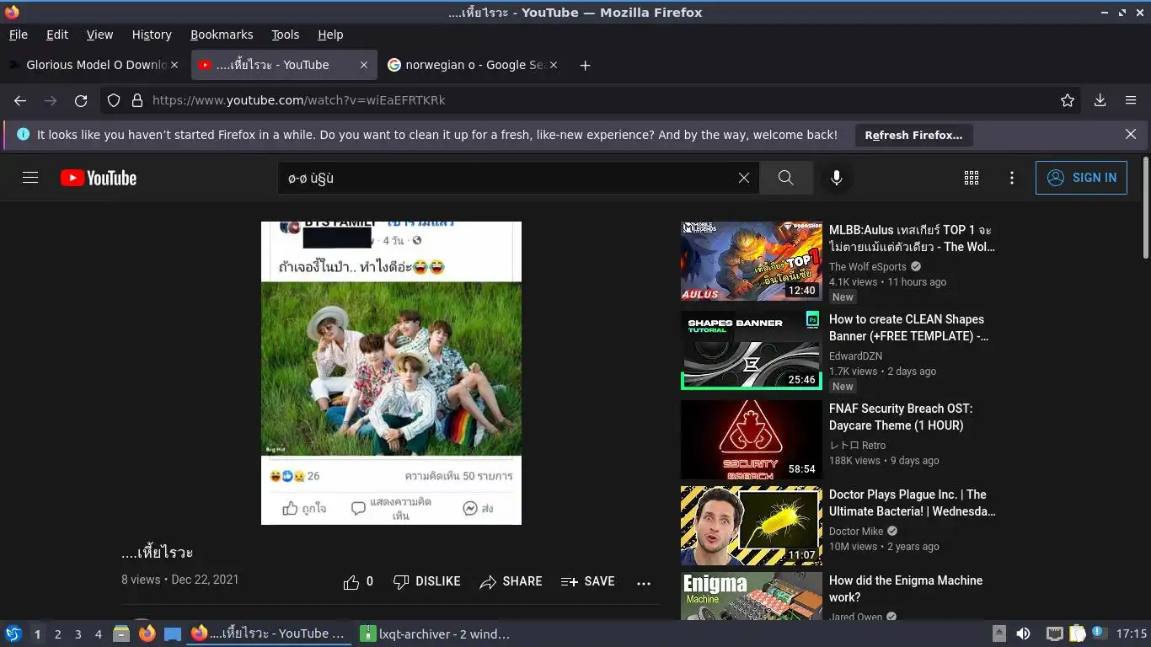Share this video
This screenshot has width=1151, height=647.
(511, 581)
